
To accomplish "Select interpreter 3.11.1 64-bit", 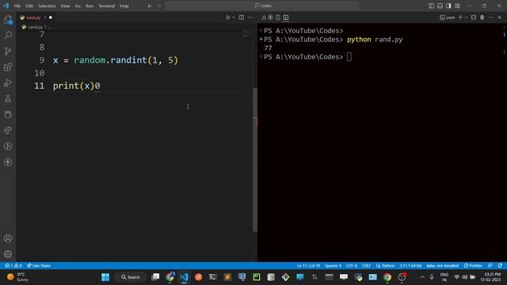I will [x=410, y=266].
